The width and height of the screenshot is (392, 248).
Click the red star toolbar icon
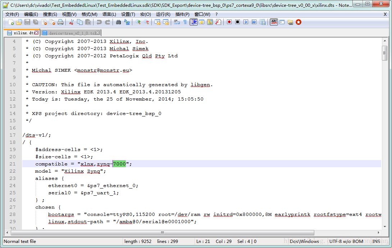pyautogui.click(x=298, y=22)
